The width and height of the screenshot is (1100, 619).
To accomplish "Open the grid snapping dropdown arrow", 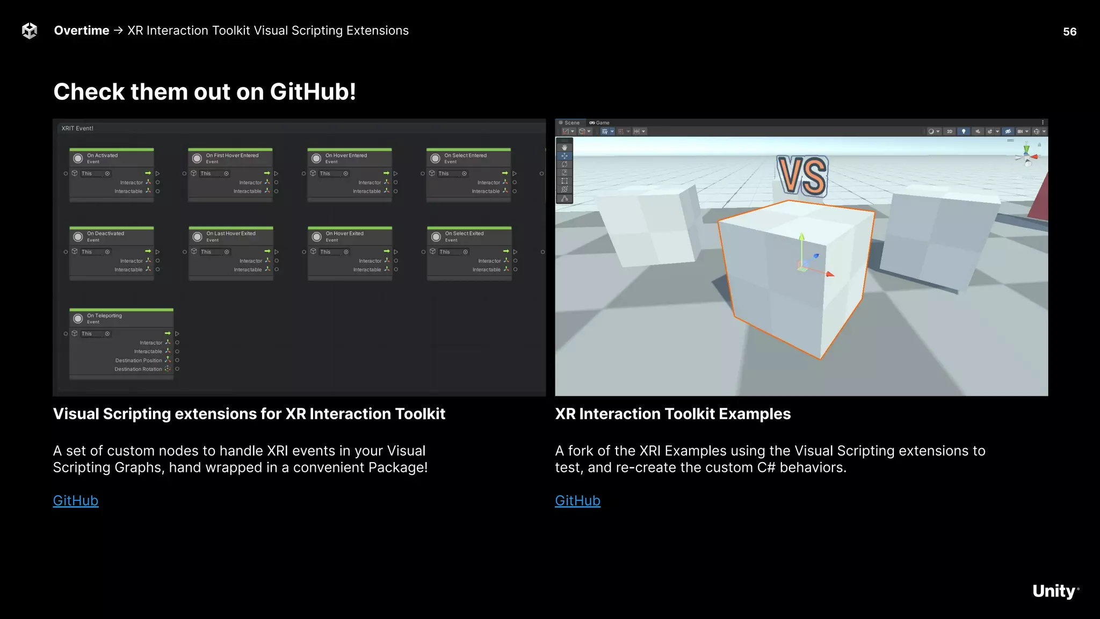I will coord(628,131).
